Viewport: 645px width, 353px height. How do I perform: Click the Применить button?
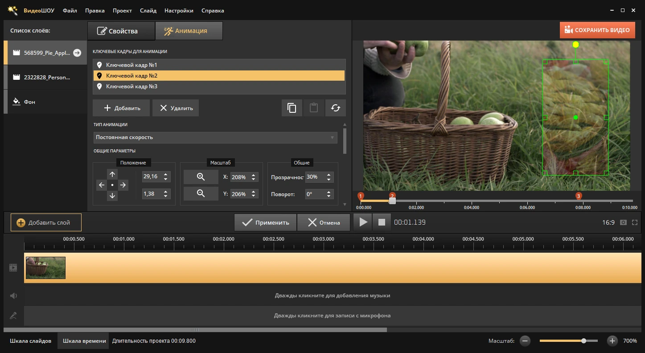click(266, 222)
